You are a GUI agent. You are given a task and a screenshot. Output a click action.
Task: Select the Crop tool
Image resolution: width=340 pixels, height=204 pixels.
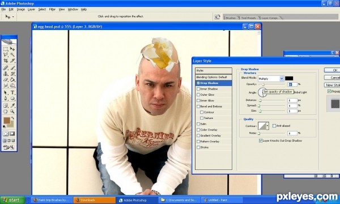6,61
